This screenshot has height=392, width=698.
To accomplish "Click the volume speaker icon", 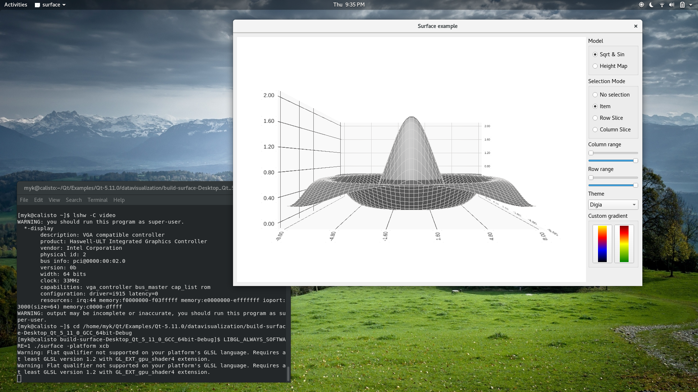I will [671, 5].
